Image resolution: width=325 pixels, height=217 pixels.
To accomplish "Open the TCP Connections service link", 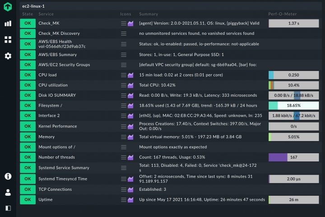I will tap(55, 189).
